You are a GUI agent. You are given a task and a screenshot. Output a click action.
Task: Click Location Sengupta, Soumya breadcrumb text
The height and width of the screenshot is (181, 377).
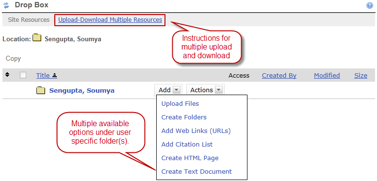click(x=73, y=39)
